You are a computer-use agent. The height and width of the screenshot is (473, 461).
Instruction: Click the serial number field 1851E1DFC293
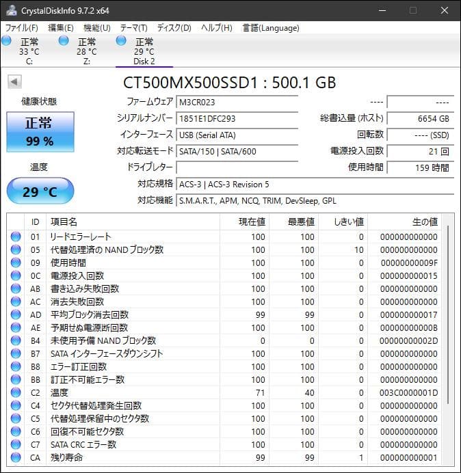237,118
